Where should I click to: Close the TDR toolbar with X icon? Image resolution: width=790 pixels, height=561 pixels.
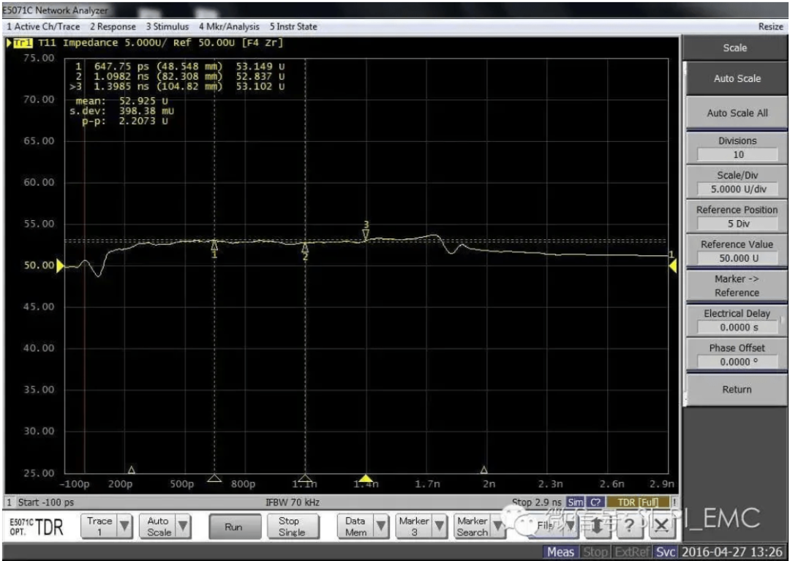661,526
